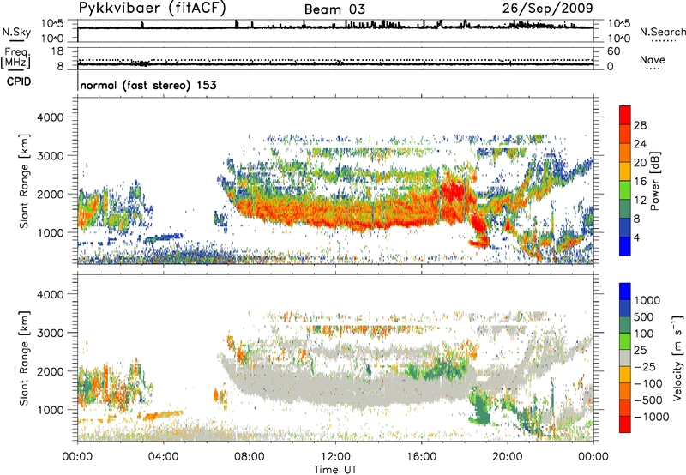Click the '12:00' time axis label

335,456
